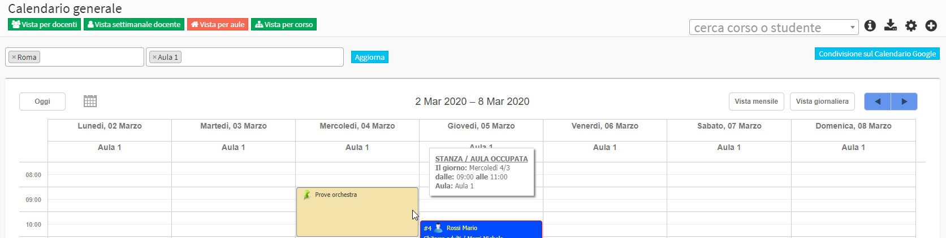The image size is (946, 238).
Task: Click Domenica, 08 Marzo header
Action: pyautogui.click(x=853, y=126)
